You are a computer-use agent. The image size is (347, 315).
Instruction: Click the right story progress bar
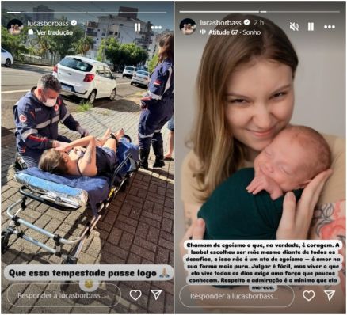(260, 12)
